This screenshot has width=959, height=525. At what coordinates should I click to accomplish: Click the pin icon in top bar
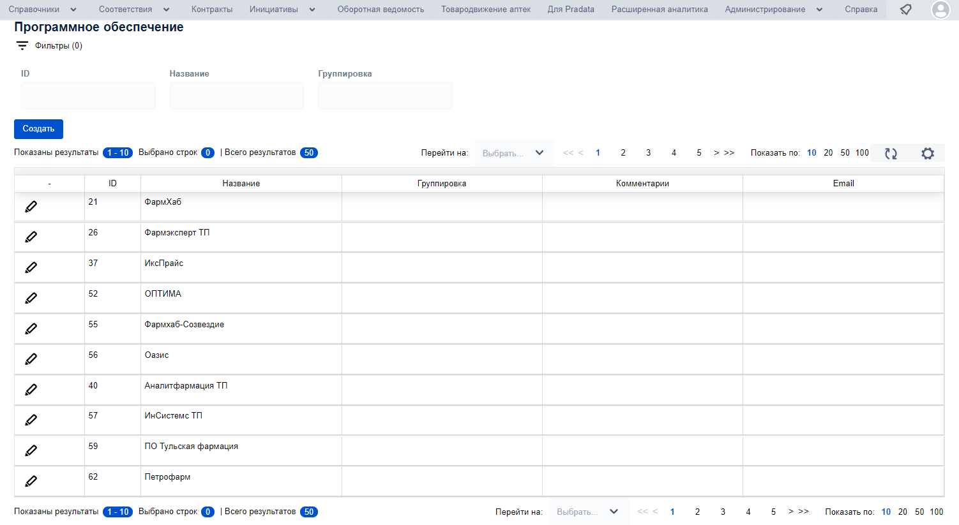click(905, 10)
